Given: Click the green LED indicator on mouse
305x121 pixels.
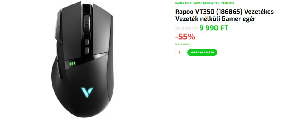Looking at the screenshot, I should (72, 63).
